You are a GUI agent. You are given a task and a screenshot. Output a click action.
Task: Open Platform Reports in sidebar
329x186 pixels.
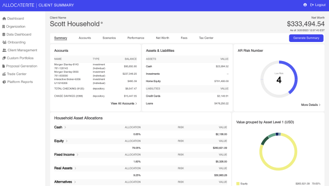[x=20, y=82]
